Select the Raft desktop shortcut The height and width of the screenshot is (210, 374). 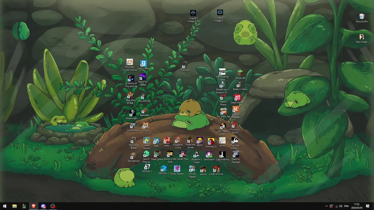click(x=156, y=143)
